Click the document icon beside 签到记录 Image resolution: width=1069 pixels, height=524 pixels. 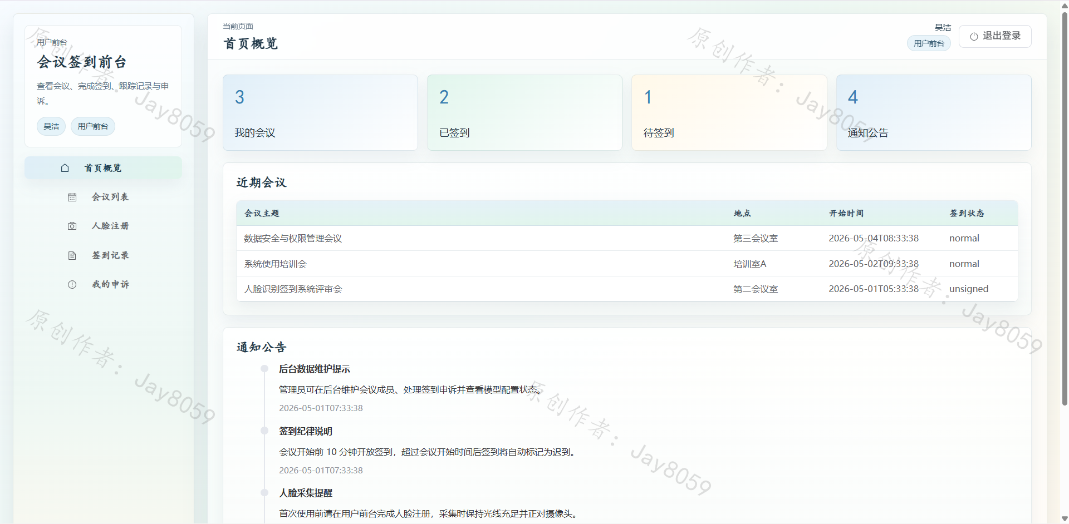pos(72,256)
